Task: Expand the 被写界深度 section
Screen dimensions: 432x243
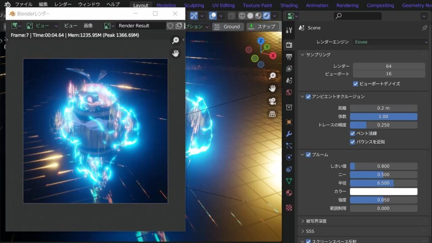Action: coord(302,221)
